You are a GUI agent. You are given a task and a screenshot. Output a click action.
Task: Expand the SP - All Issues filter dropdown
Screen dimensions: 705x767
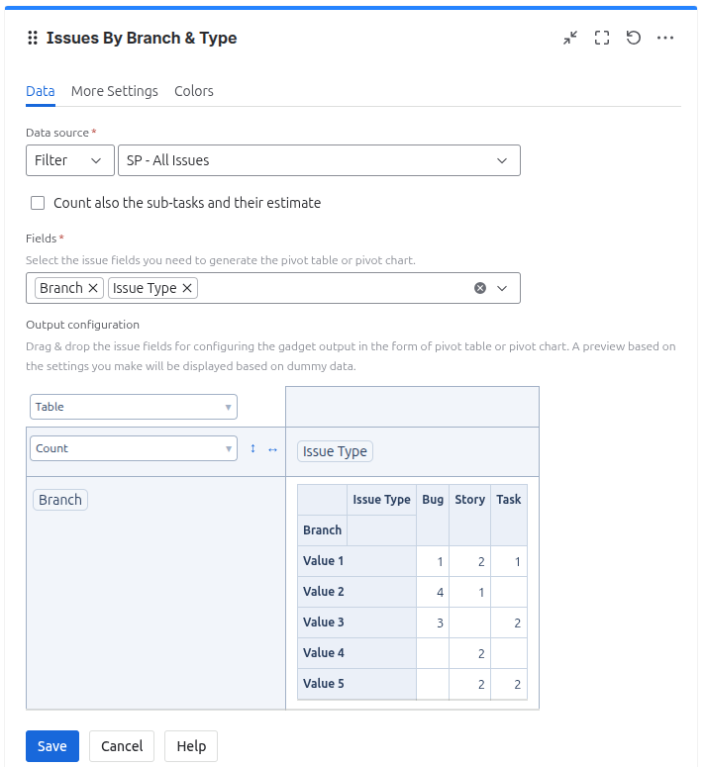point(318,160)
